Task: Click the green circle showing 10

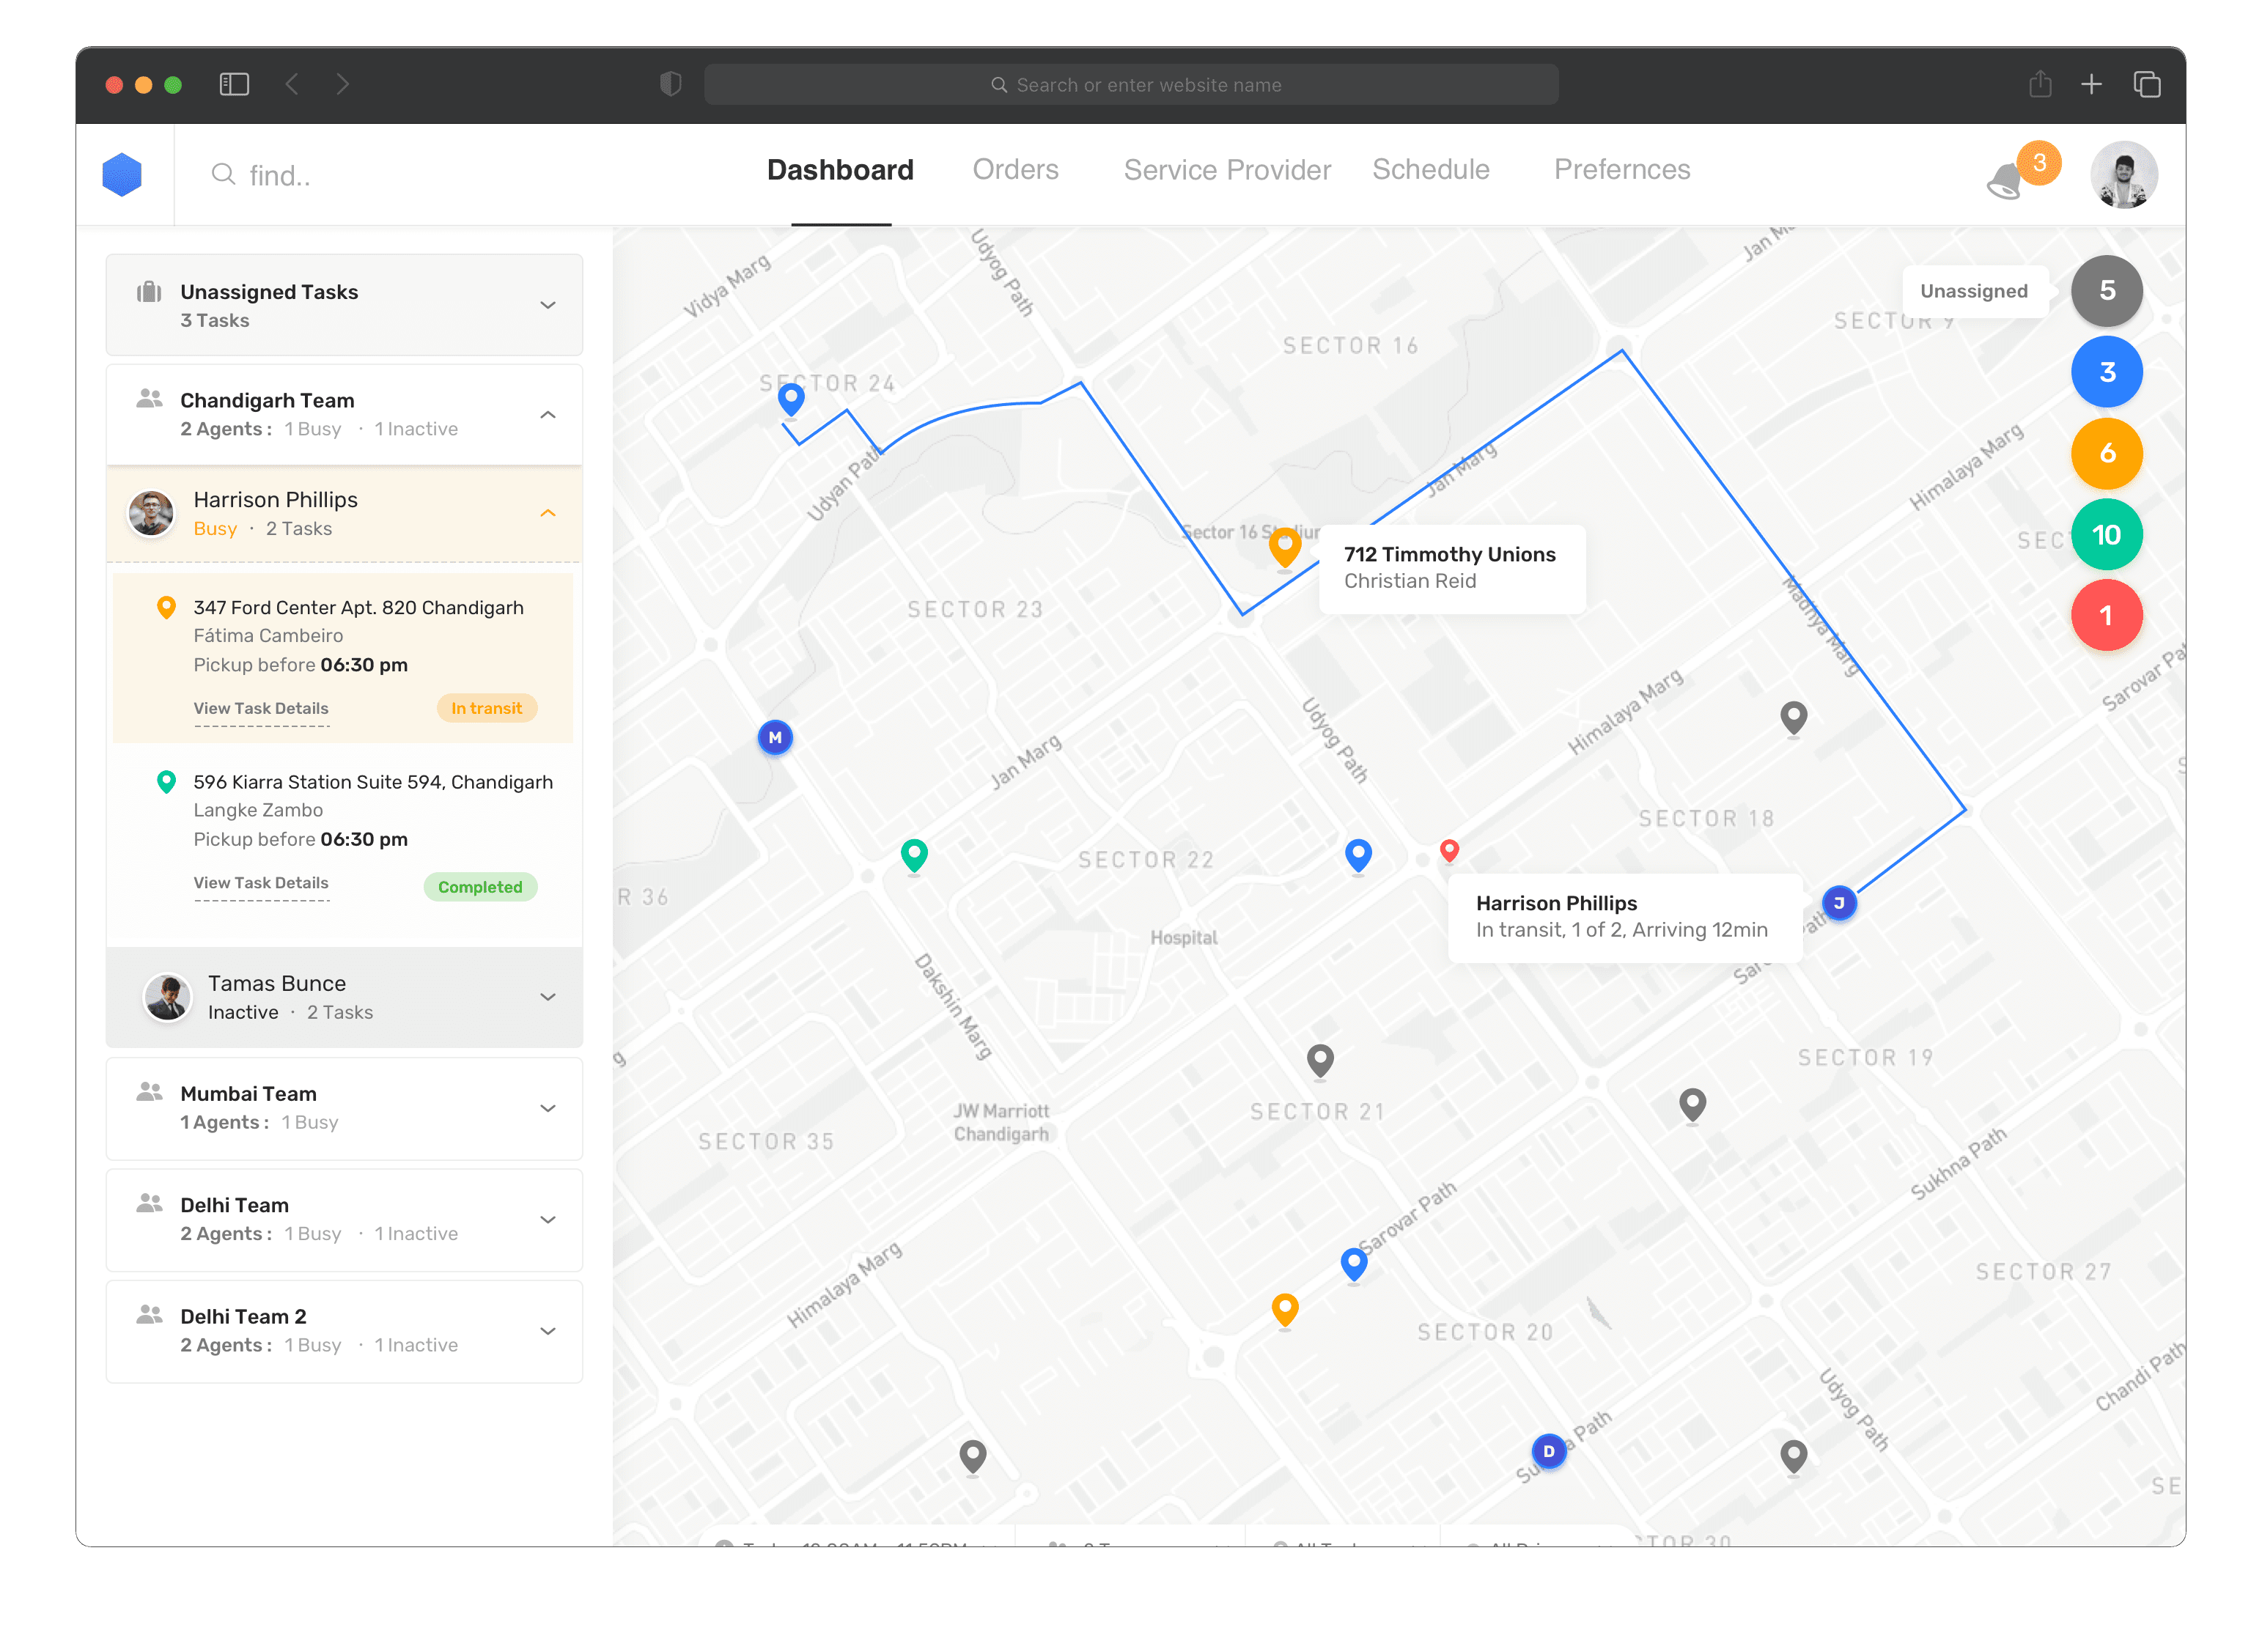Action: point(2106,535)
